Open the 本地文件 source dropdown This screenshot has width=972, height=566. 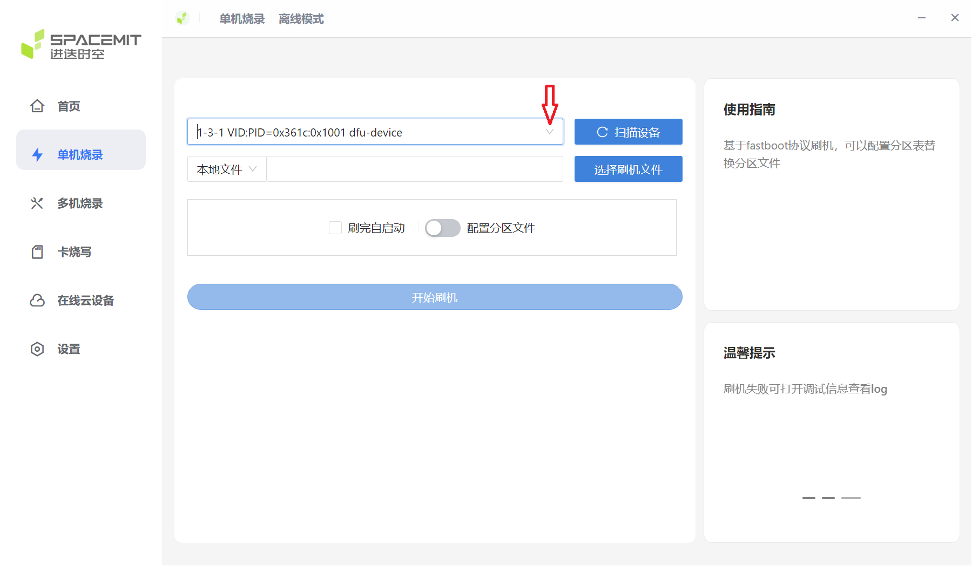tap(227, 169)
